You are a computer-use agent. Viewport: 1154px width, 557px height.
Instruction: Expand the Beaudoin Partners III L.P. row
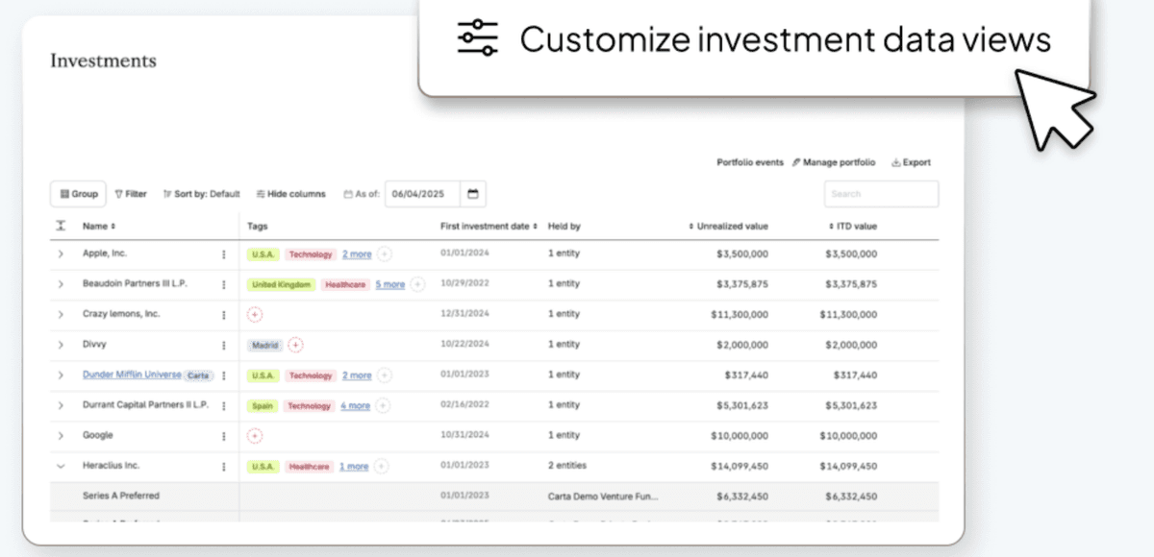[x=61, y=284]
